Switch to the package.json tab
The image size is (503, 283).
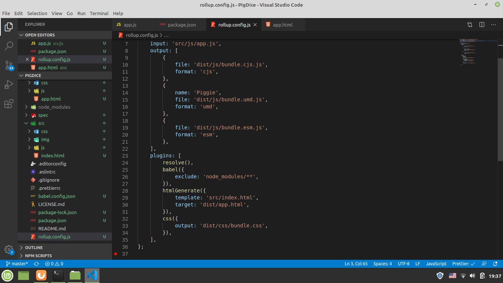tap(182, 25)
